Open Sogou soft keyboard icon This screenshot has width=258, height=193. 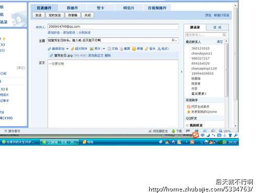point(219,135)
